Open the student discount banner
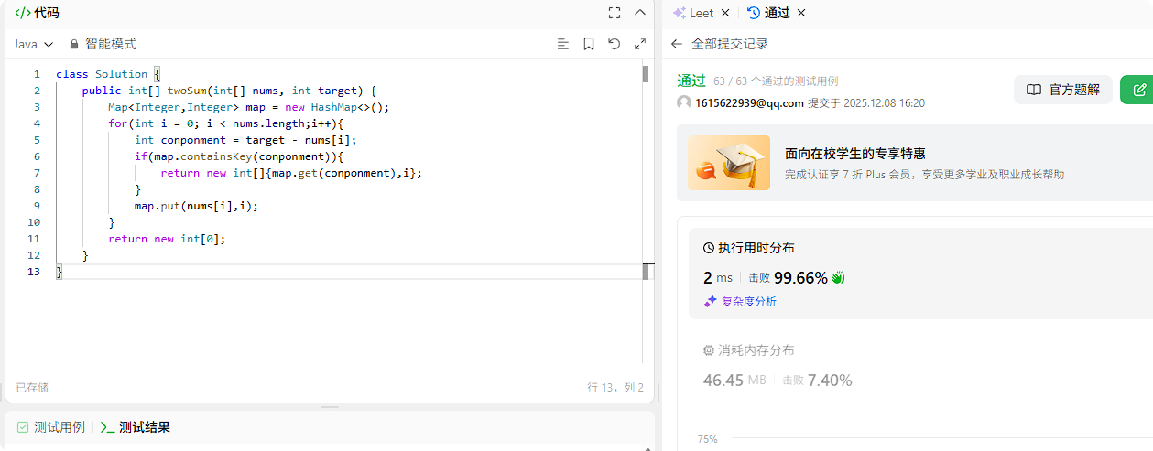Screen dimensions: 1153x451 pos(915,163)
